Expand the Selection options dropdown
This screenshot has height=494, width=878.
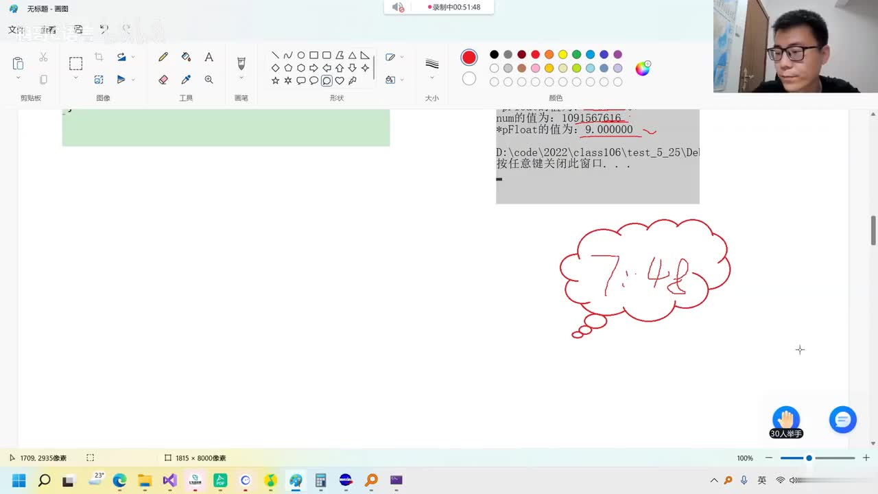75,78
